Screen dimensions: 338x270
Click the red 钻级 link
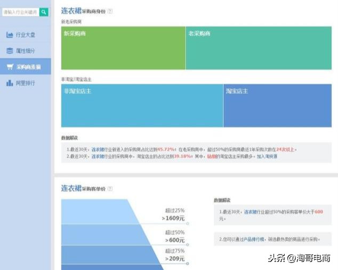click(212, 156)
